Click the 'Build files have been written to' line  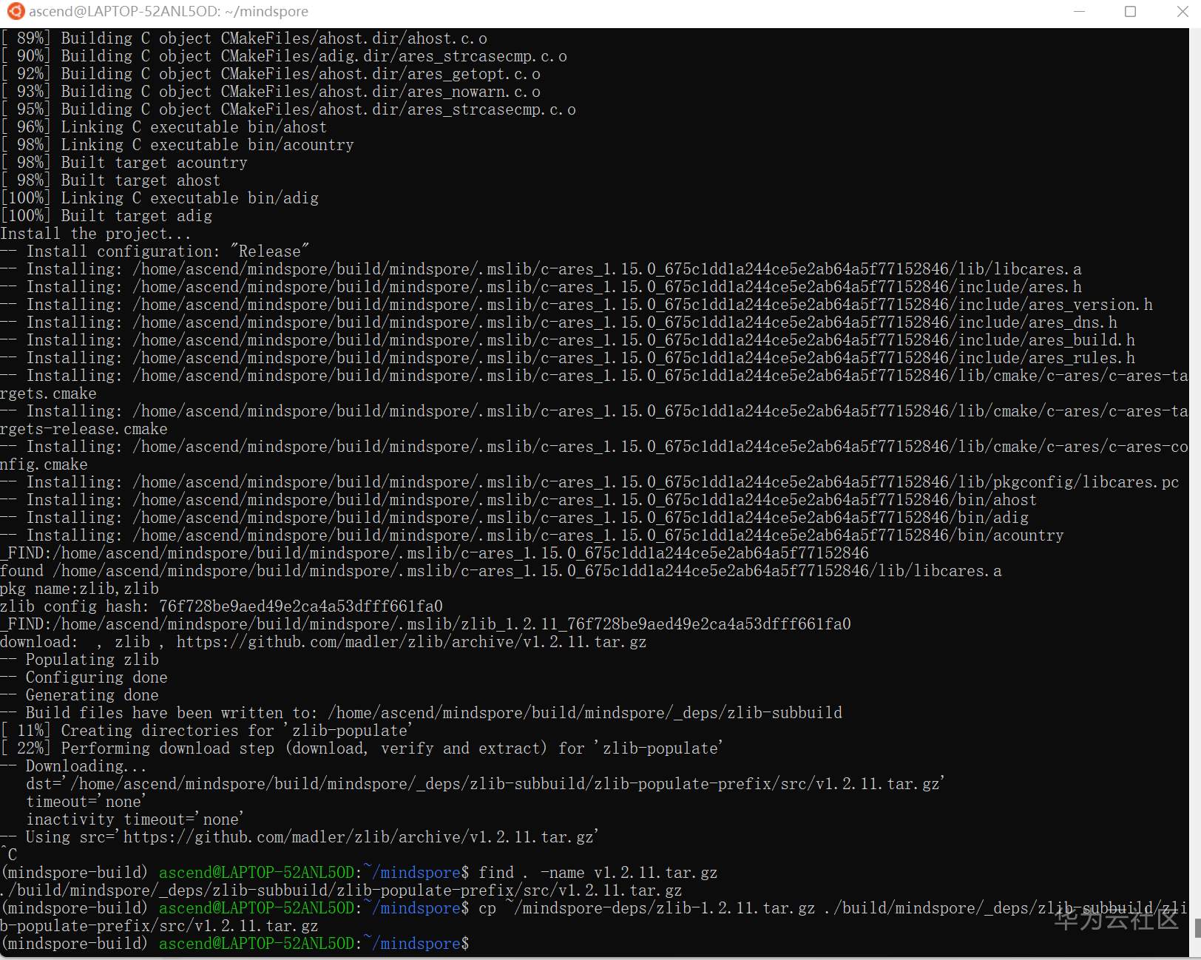tap(422, 713)
